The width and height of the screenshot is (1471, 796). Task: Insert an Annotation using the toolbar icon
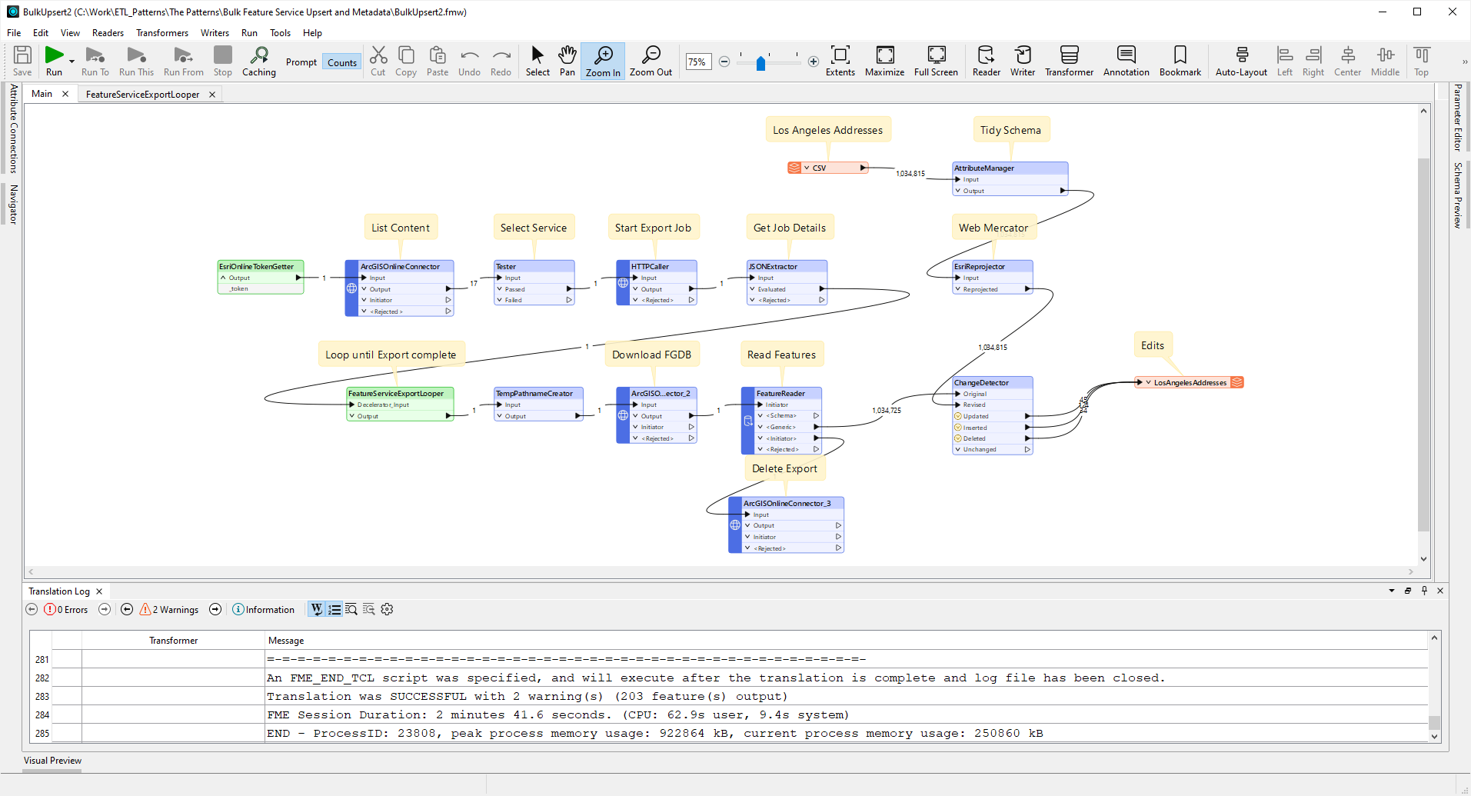click(1125, 61)
